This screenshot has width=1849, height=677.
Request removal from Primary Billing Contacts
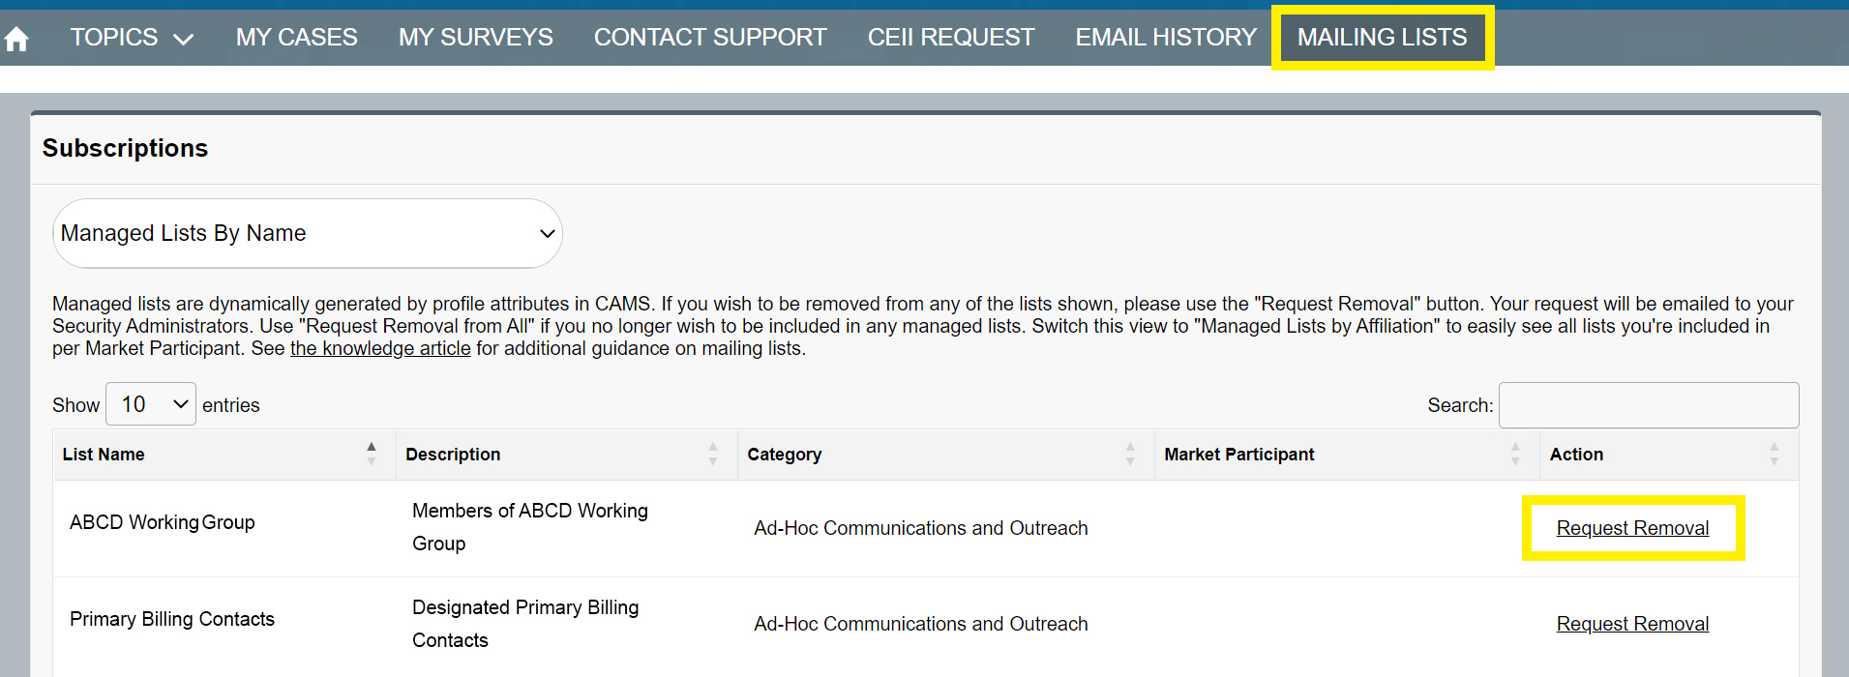1632,624
